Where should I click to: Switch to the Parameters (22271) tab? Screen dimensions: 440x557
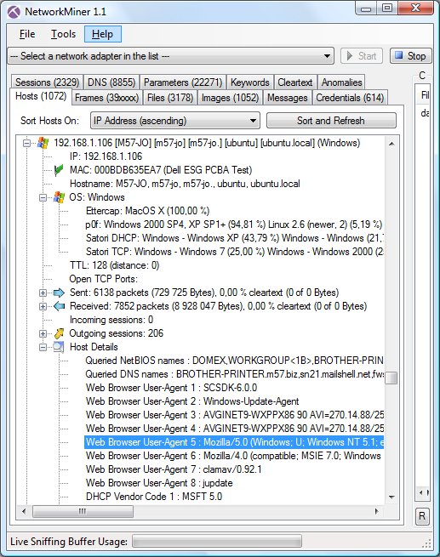pos(183,82)
